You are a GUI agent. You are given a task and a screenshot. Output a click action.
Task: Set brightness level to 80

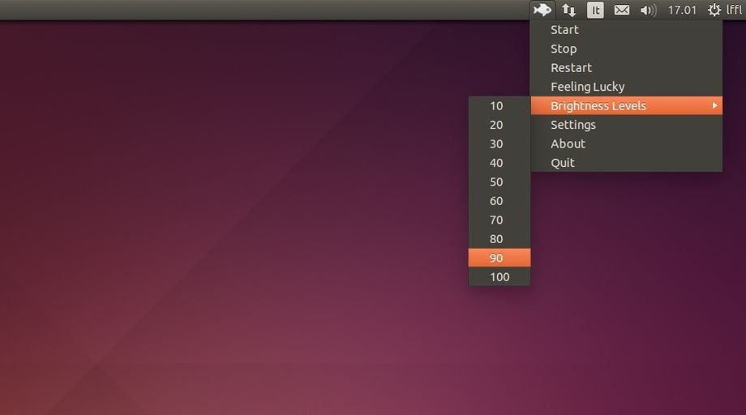tap(499, 238)
